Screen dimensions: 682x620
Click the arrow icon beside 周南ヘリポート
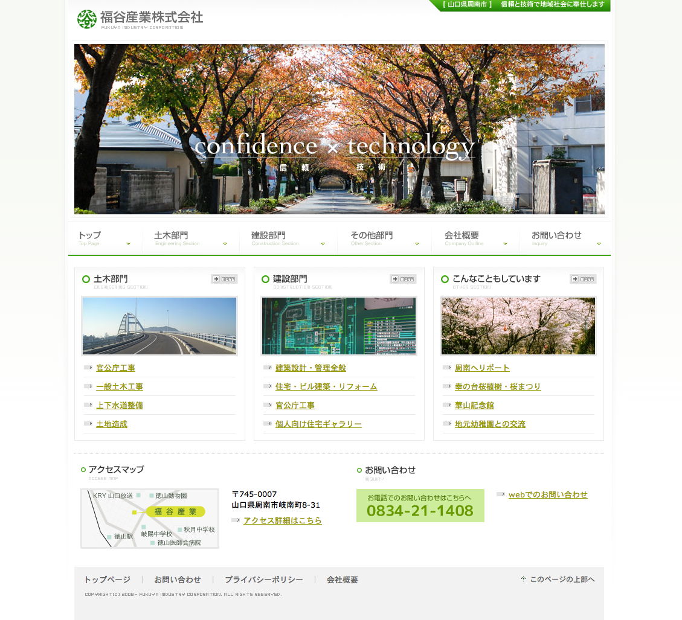pos(447,368)
